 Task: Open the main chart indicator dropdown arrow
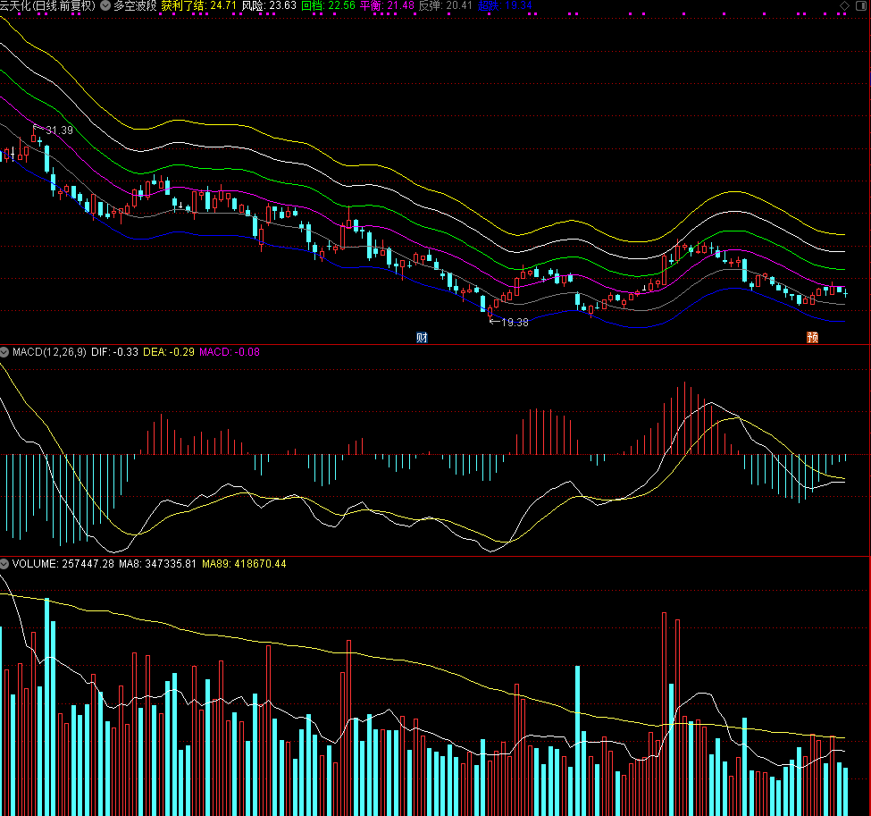106,5
